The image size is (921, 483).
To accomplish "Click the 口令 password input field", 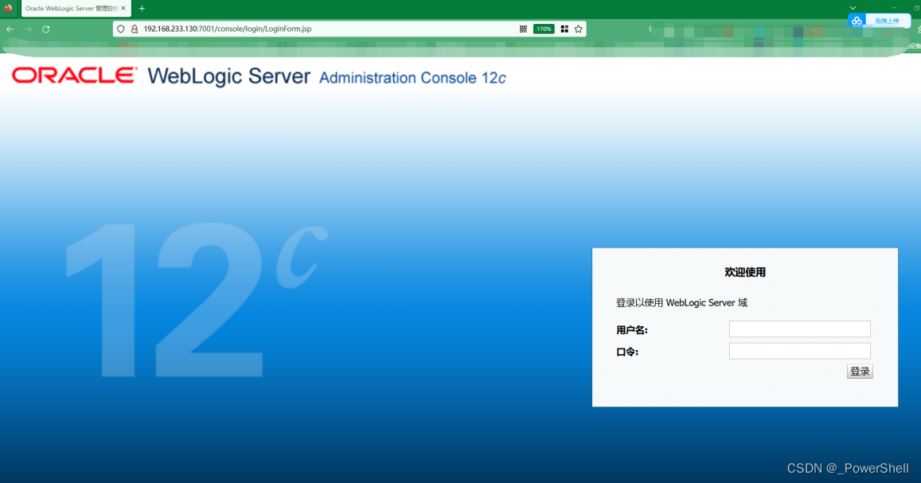I will click(x=799, y=351).
